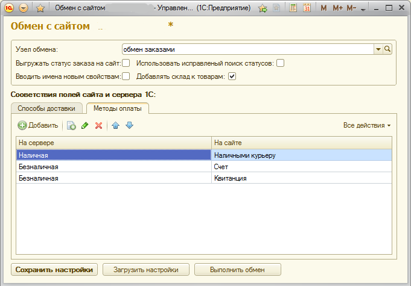Maximize the Обмен с сайтом window
The width and height of the screenshot is (411, 286).
[389, 8]
